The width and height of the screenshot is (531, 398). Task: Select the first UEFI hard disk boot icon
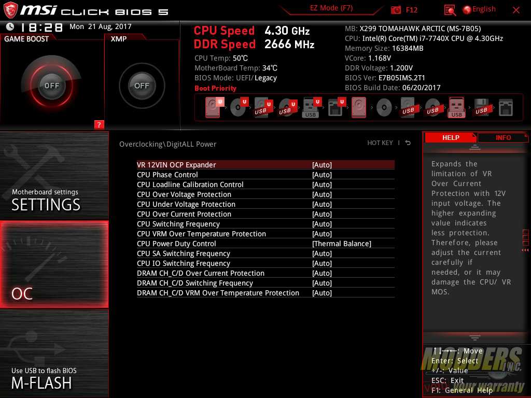214,107
